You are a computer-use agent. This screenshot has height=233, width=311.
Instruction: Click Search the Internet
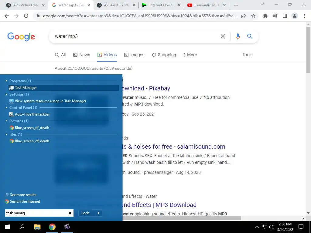[22, 201]
